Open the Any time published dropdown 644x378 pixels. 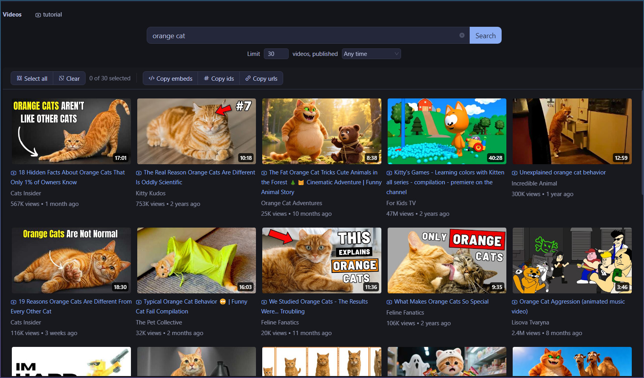pos(371,54)
